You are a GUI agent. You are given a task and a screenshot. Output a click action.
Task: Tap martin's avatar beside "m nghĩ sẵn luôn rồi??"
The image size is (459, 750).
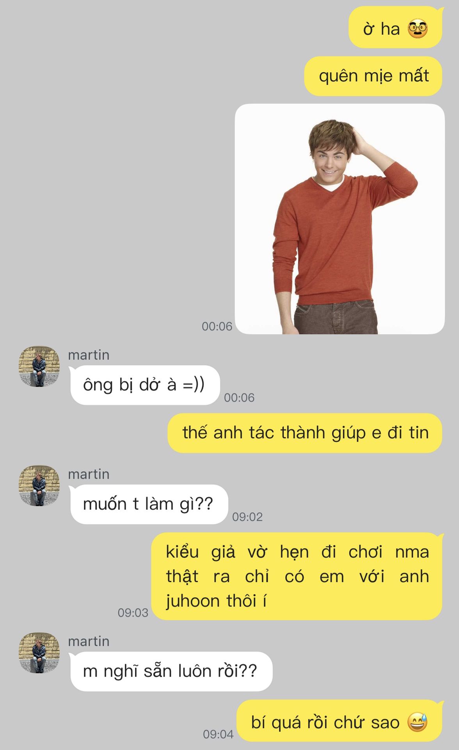39,653
